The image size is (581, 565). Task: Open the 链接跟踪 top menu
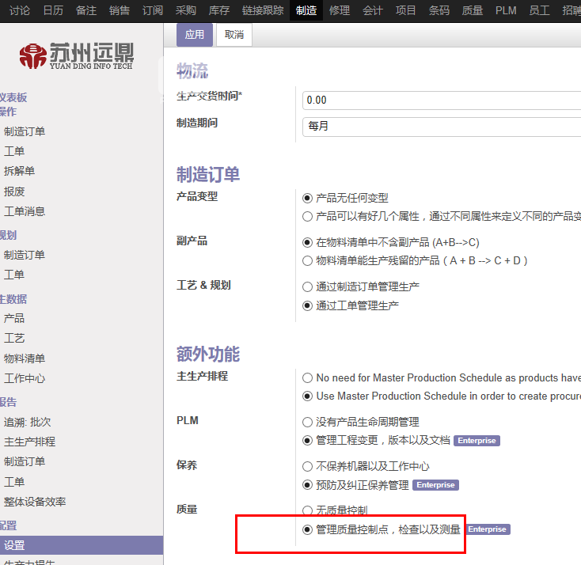(263, 10)
